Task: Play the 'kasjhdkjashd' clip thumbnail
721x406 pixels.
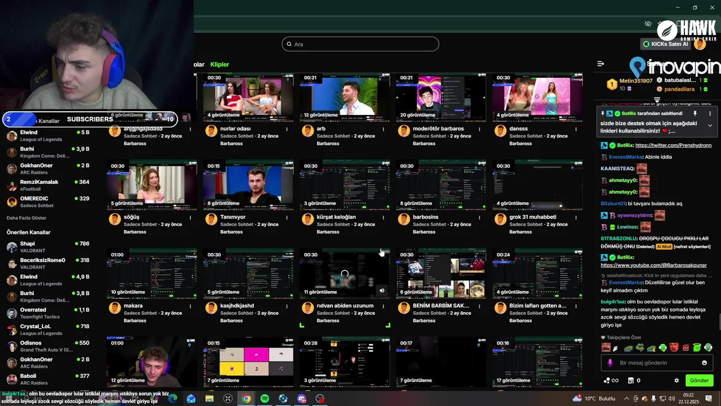Action: click(x=248, y=273)
